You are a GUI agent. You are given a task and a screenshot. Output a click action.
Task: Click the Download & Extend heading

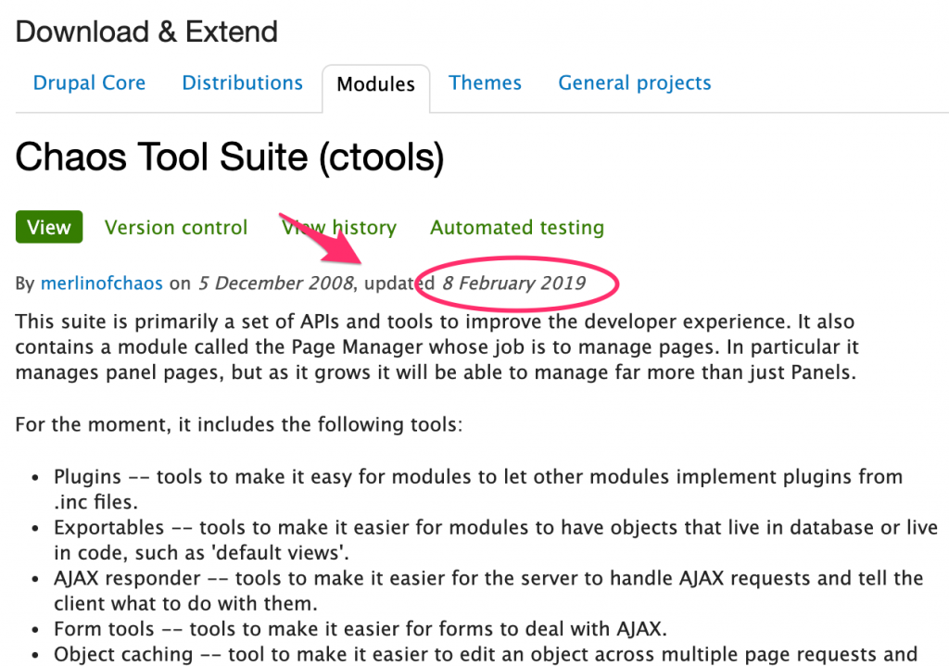[x=146, y=31]
